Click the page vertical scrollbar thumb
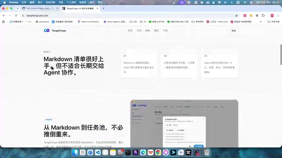This screenshot has width=282, height=158. pos(281,54)
